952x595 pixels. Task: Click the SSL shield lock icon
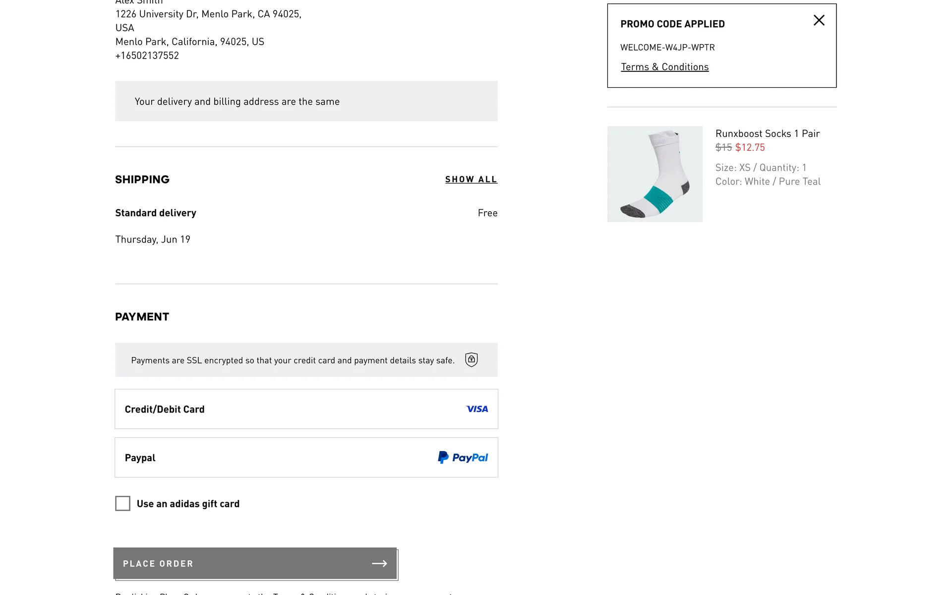pos(471,359)
